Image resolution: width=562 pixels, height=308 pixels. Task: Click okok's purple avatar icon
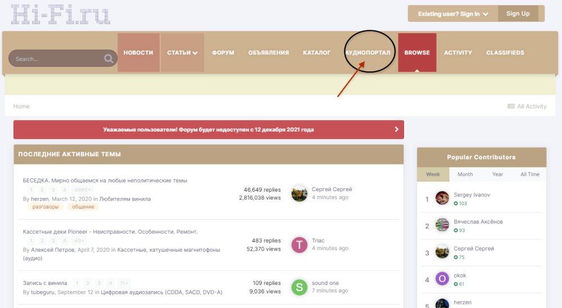click(x=442, y=279)
